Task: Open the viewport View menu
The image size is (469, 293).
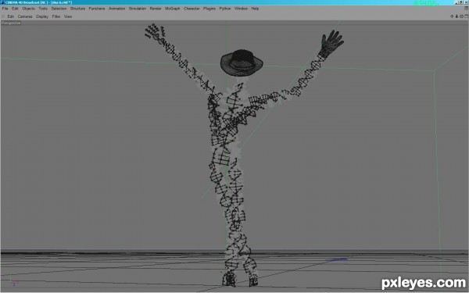Action: point(68,16)
